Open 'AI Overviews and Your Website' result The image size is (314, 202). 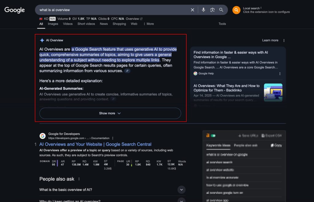95,144
